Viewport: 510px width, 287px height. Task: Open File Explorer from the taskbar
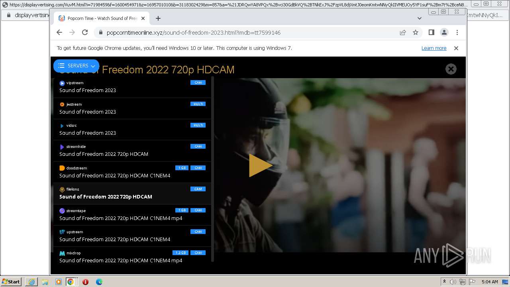45,281
